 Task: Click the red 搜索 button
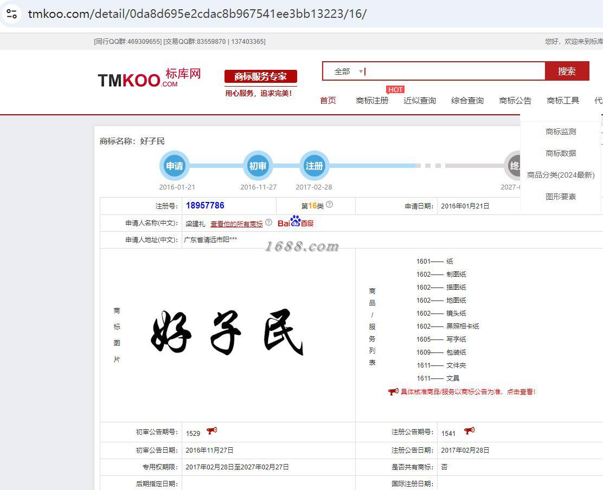567,71
